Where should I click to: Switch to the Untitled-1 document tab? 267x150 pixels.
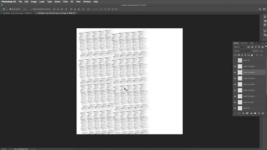[x=18, y=13]
